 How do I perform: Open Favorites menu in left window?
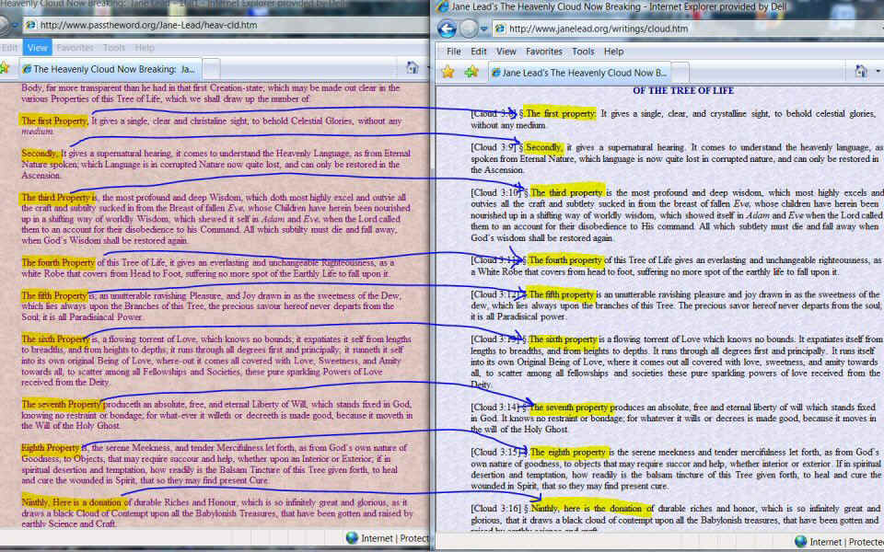pyautogui.click(x=75, y=48)
